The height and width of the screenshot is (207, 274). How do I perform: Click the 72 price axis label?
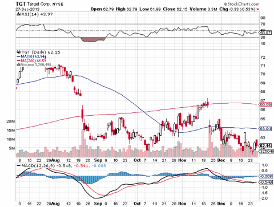click(263, 57)
